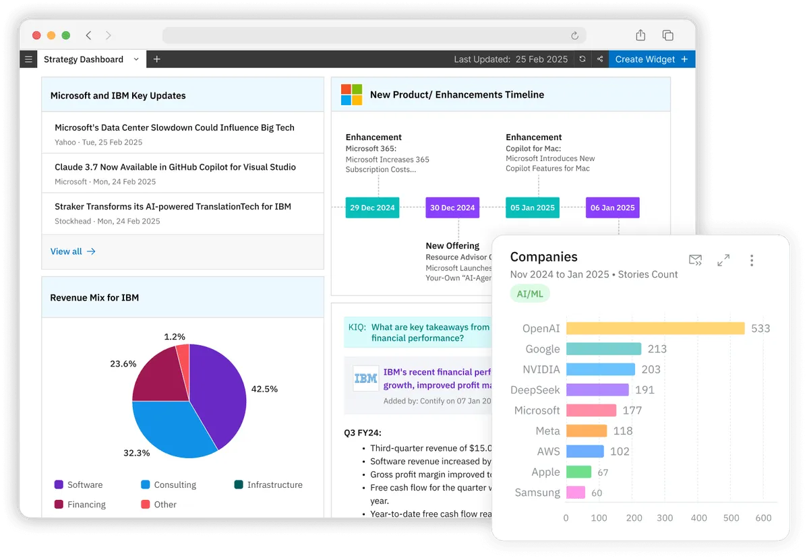Open the browser tabs overview icon

pyautogui.click(x=667, y=35)
